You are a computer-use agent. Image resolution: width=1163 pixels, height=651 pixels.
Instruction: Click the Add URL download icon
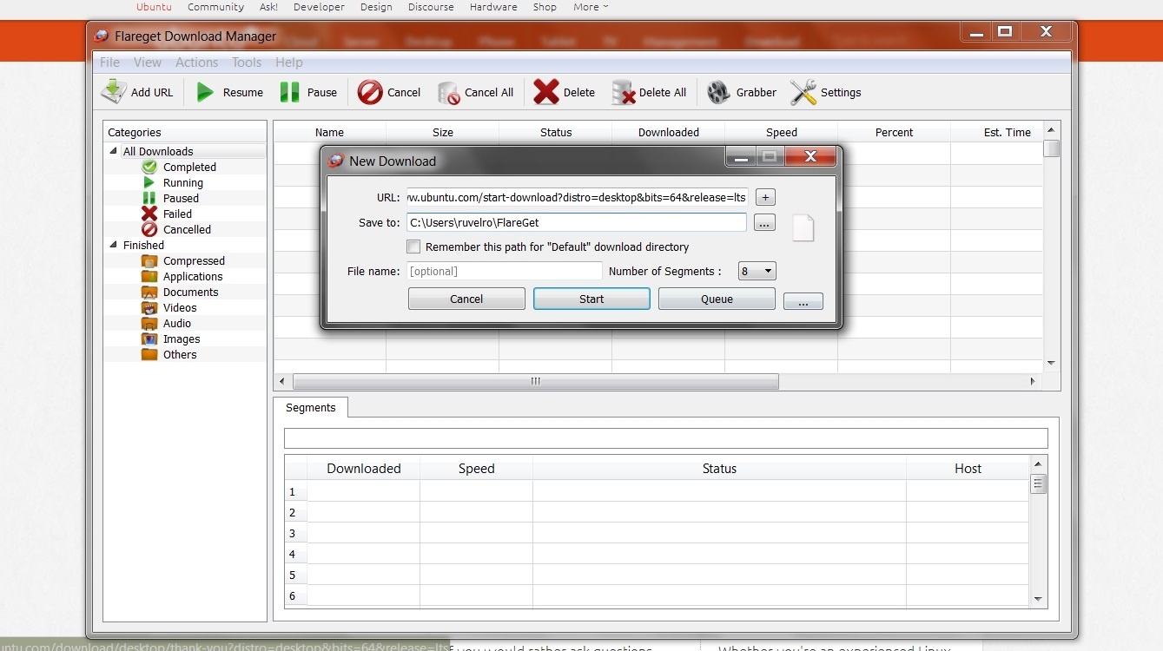[x=114, y=92]
